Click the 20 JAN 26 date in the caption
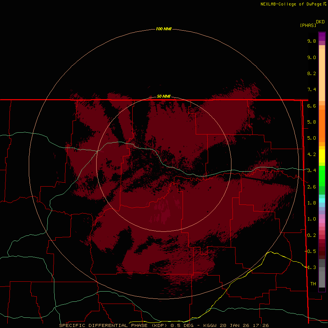The width and height of the screenshot is (328, 328). coord(234,325)
